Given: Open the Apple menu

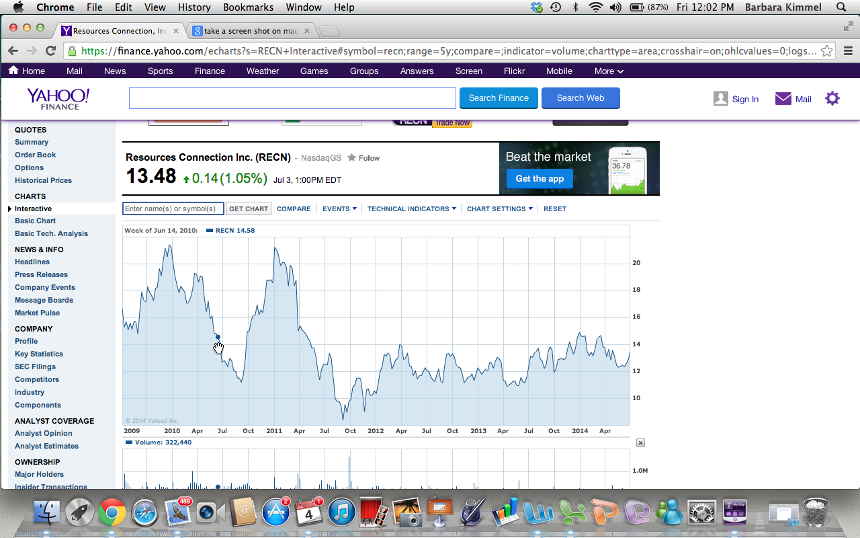Looking at the screenshot, I should [x=18, y=7].
